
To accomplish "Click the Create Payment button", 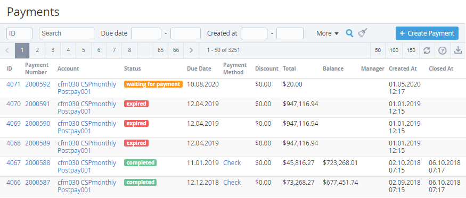I will coord(427,33).
